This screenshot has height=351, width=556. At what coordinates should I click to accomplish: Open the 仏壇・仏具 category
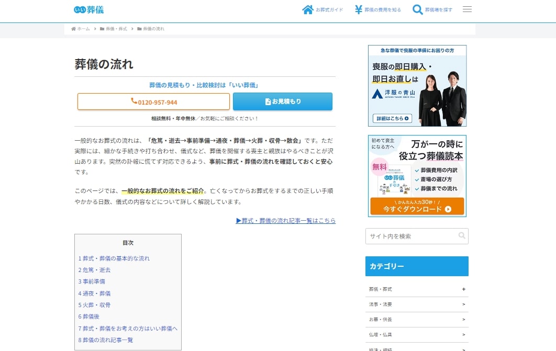[463, 334]
